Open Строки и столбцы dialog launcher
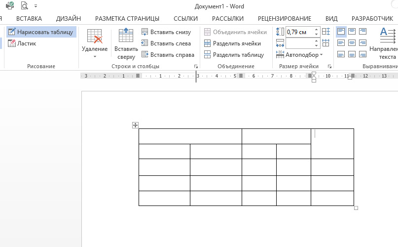Viewport: 398px width, 247px height. click(196, 66)
